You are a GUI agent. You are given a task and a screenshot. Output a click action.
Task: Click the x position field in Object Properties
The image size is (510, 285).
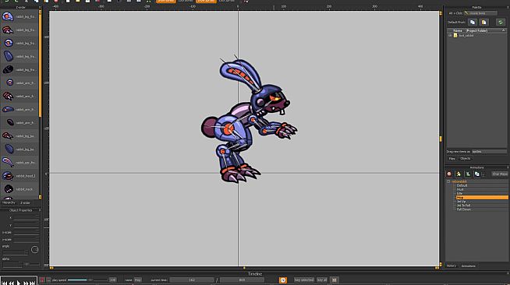(26, 218)
